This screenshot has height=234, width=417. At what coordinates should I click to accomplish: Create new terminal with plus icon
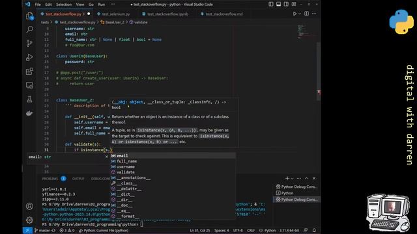pyautogui.click(x=287, y=178)
